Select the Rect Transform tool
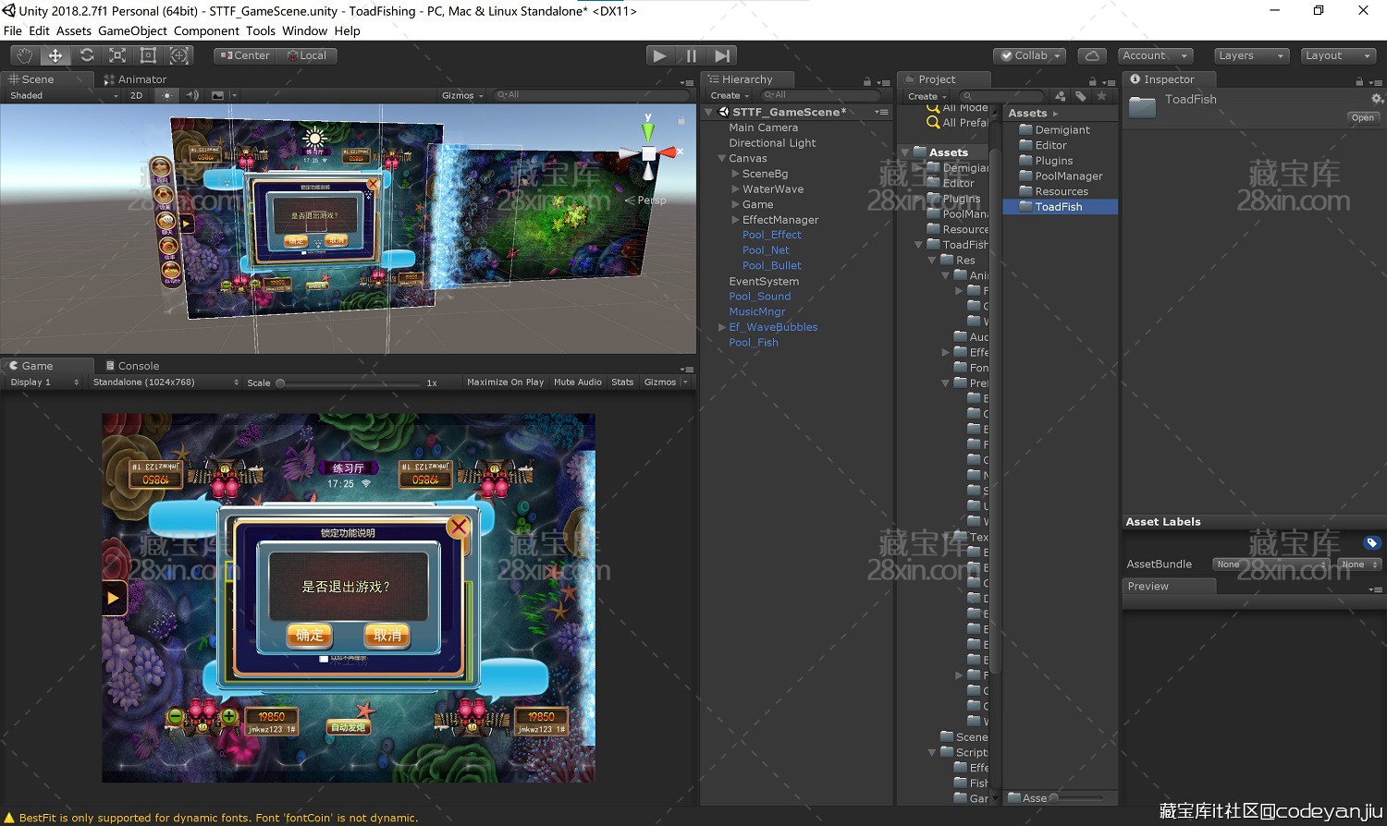Viewport: 1387px width, 826px height. coord(148,55)
